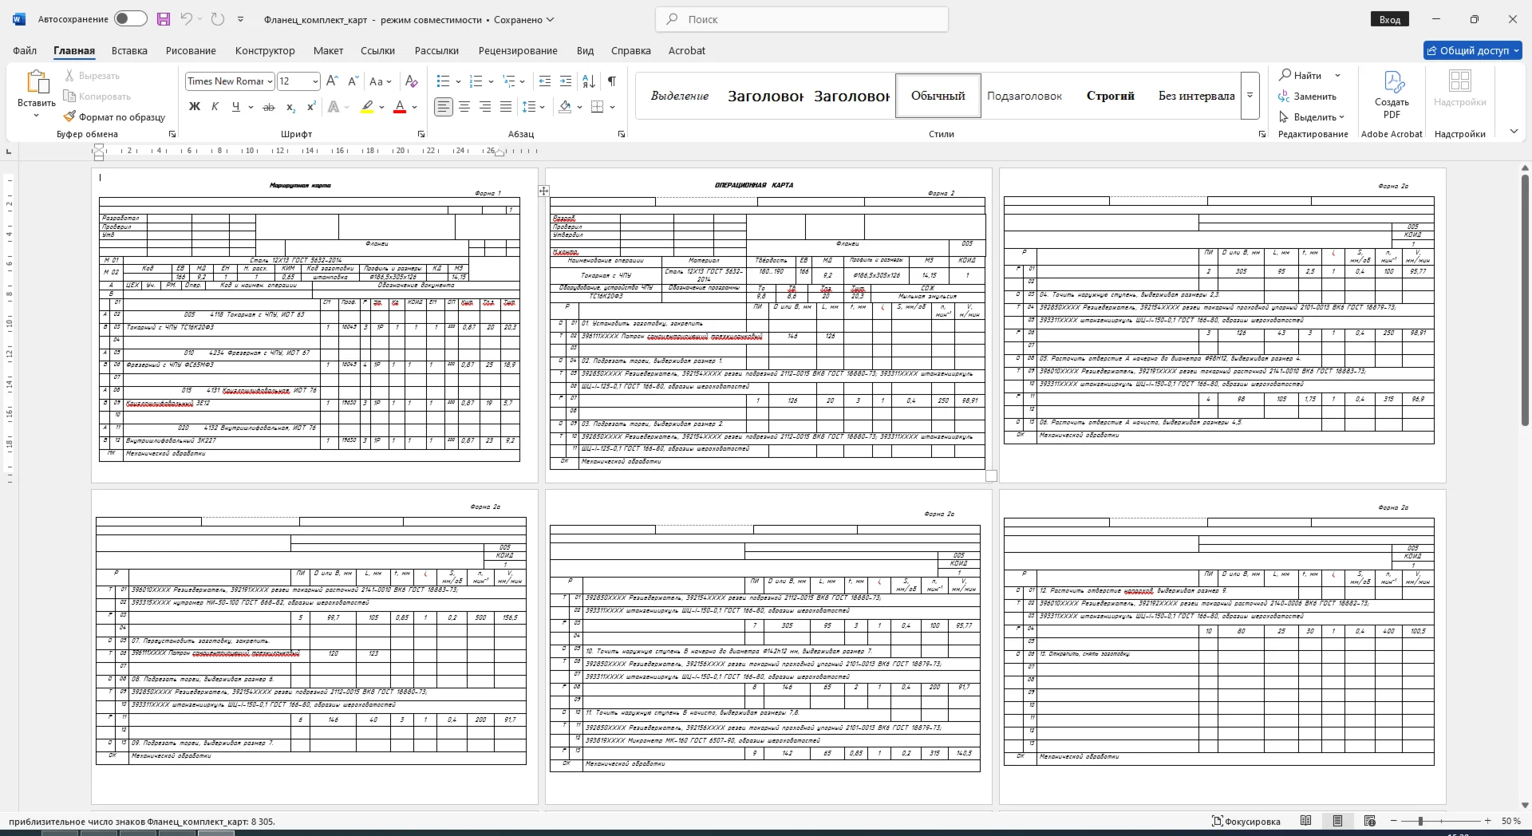Screen dimensions: 1532x836
Task: Sort text alphabetically icon
Action: 589,81
